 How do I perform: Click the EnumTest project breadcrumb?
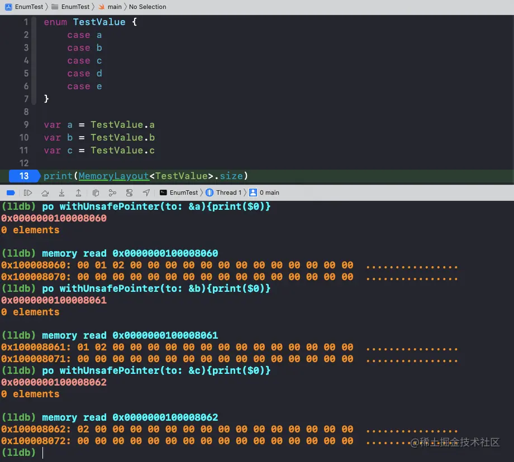point(24,7)
